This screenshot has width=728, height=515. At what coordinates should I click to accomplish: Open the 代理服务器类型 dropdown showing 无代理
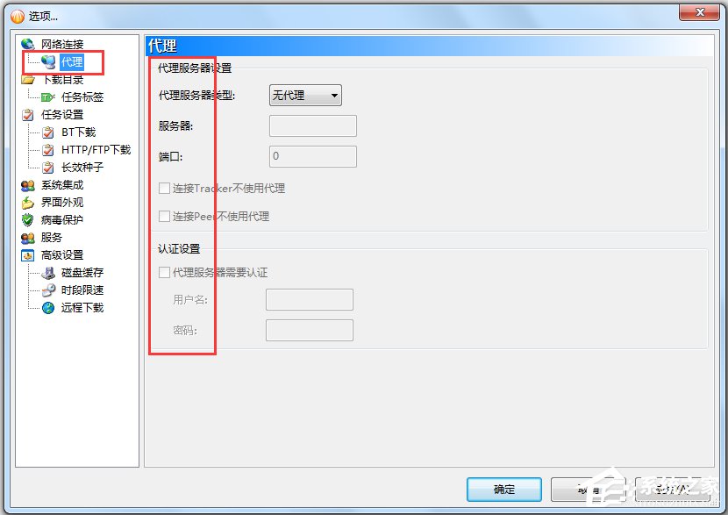point(305,96)
